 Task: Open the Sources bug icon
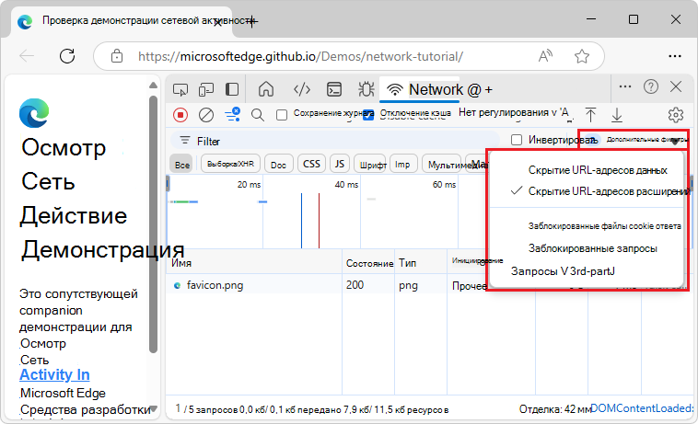coord(366,89)
